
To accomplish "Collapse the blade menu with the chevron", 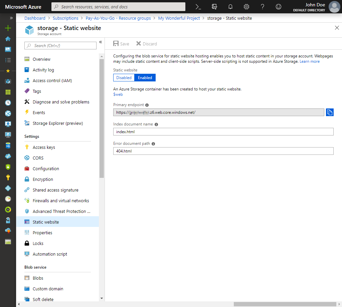I will (101, 42).
